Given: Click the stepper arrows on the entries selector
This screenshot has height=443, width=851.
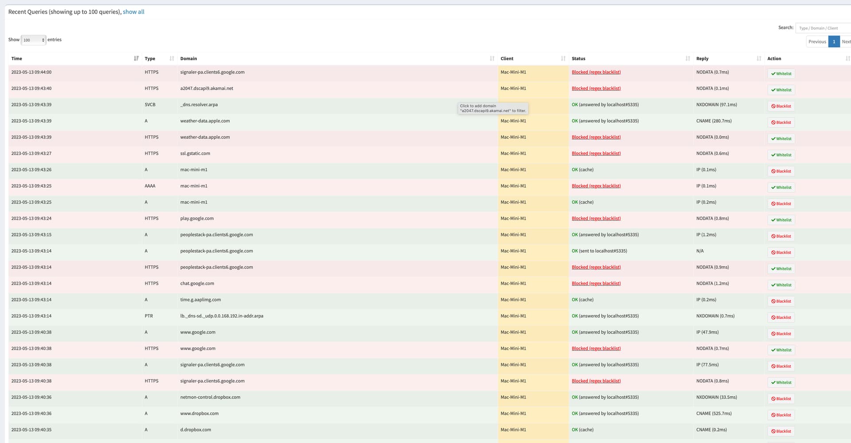Looking at the screenshot, I should point(43,40).
